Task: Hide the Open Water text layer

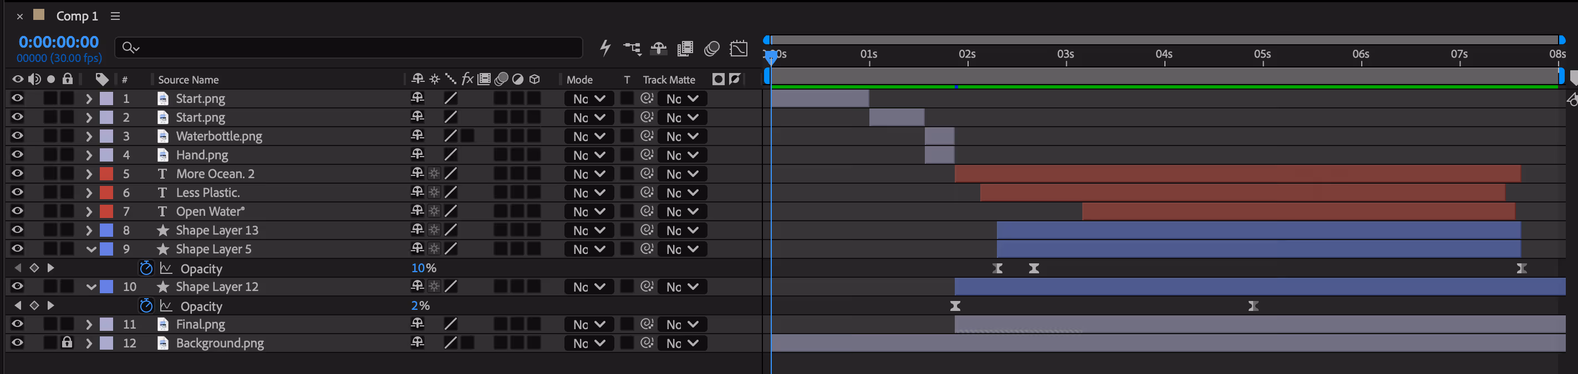Action: 17,211
